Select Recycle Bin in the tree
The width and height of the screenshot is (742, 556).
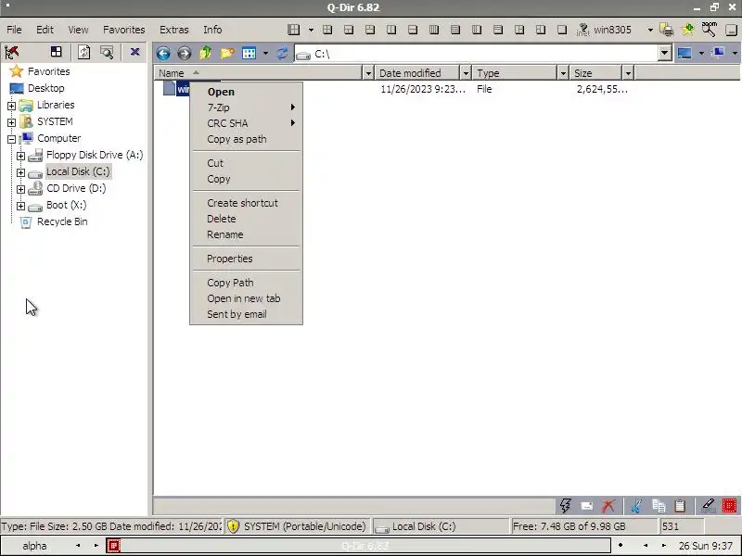[62, 221]
